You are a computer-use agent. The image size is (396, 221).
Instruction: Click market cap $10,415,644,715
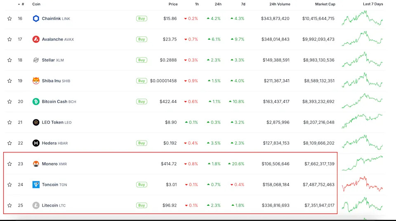pos(318,19)
